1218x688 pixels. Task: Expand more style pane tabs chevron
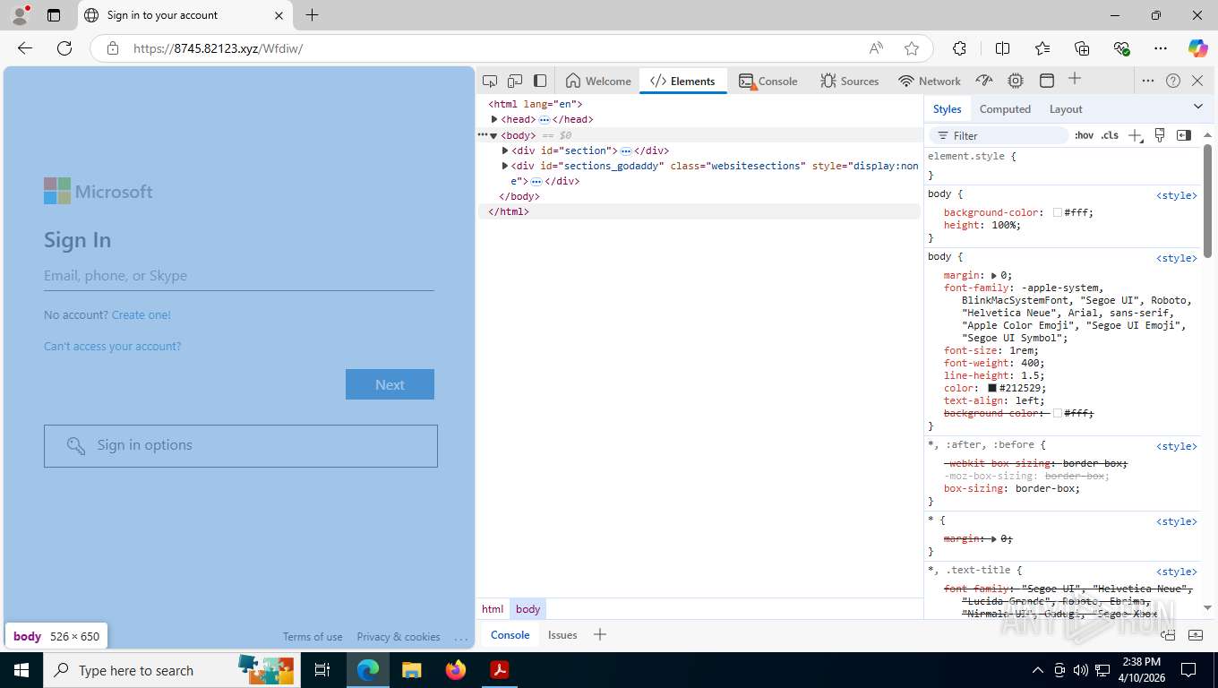coord(1198,107)
